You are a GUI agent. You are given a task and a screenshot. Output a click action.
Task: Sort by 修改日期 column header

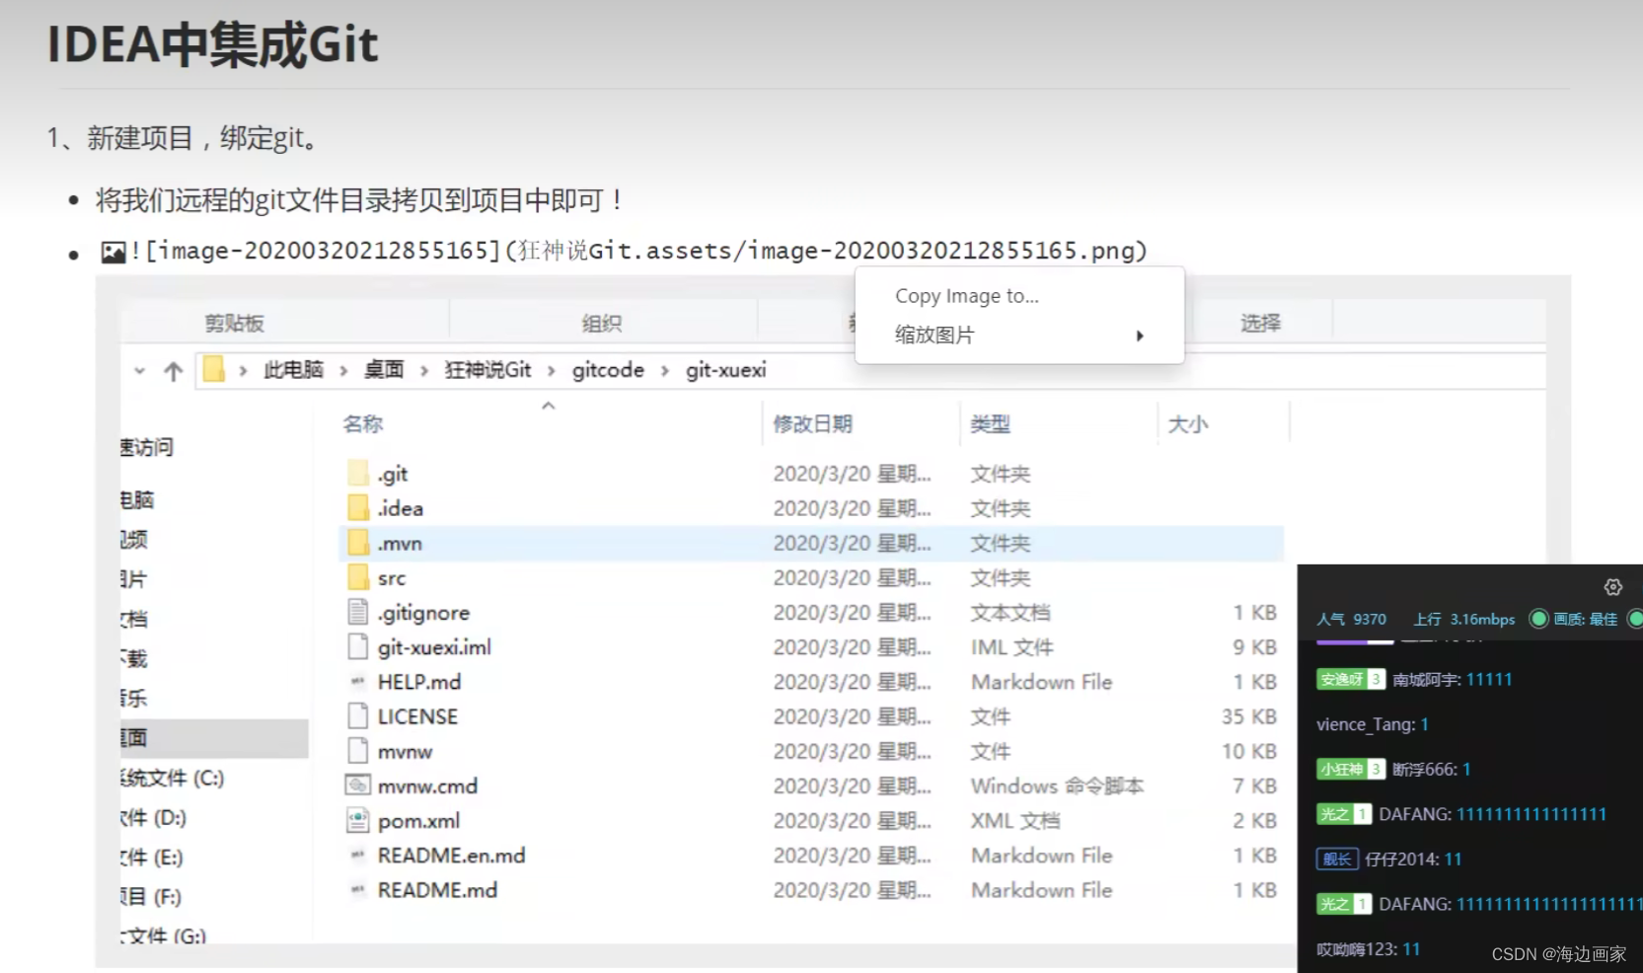pos(812,424)
